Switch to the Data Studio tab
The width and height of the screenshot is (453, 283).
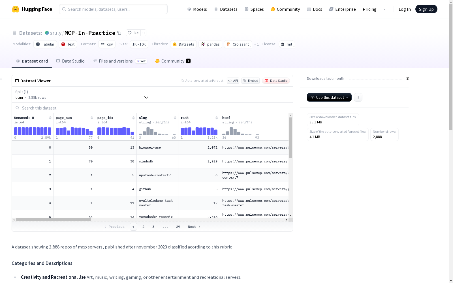(x=70, y=61)
